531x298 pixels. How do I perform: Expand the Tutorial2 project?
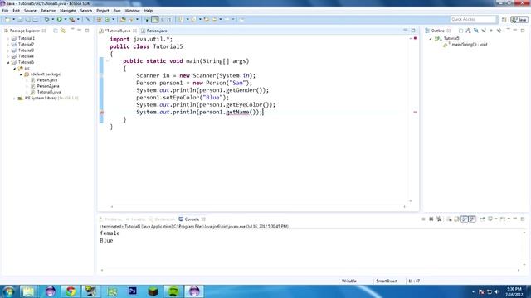tap(8, 45)
